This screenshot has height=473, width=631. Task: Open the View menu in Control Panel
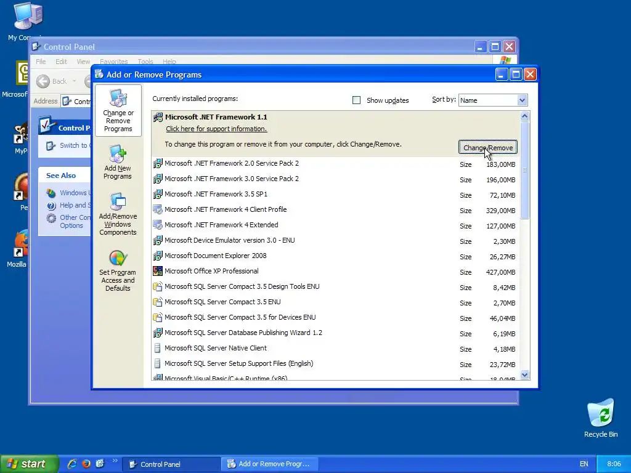[83, 62]
